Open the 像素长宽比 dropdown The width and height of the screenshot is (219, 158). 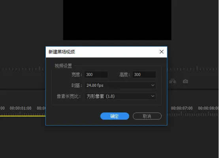120,96
